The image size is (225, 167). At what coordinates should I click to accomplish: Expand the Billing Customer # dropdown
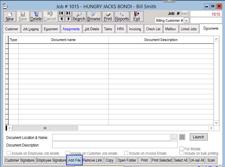pos(186,20)
